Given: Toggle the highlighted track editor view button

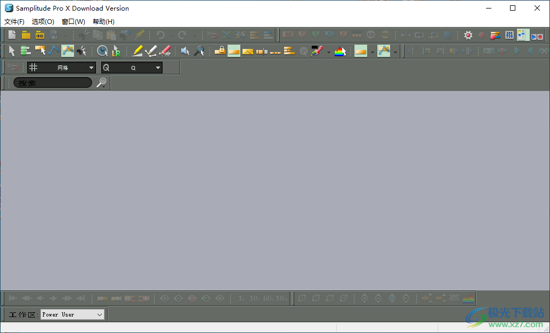Looking at the screenshot, I should tap(522, 34).
